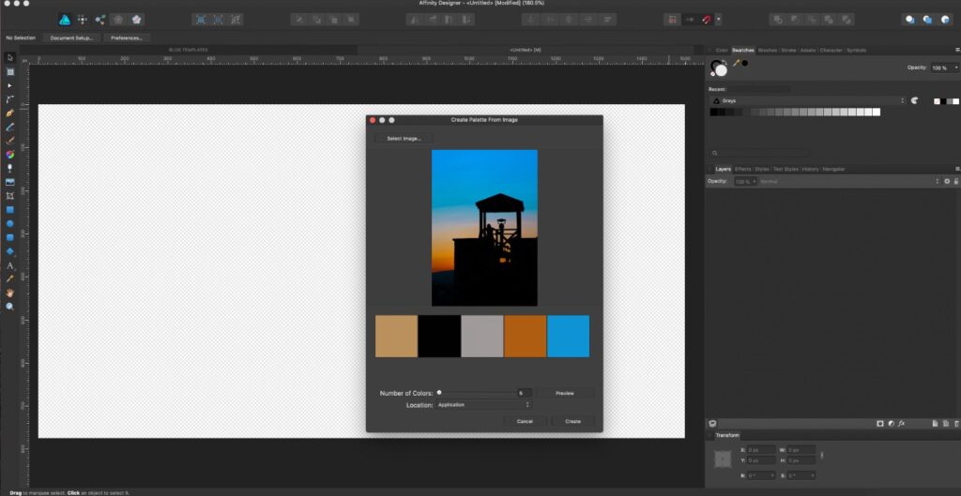
Task: Switch to Designer persona
Action: [x=65, y=20]
